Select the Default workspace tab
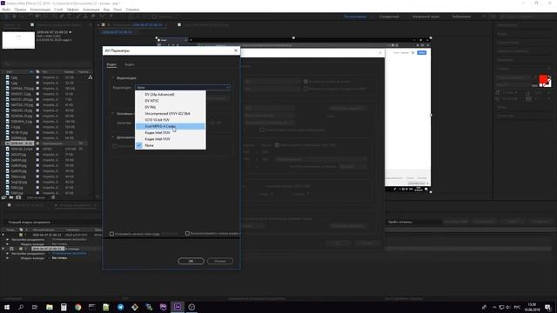The width and height of the screenshot is (557, 313). tap(354, 17)
